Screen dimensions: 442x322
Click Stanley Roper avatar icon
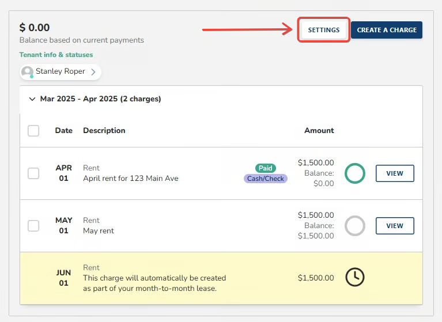pyautogui.click(x=27, y=72)
